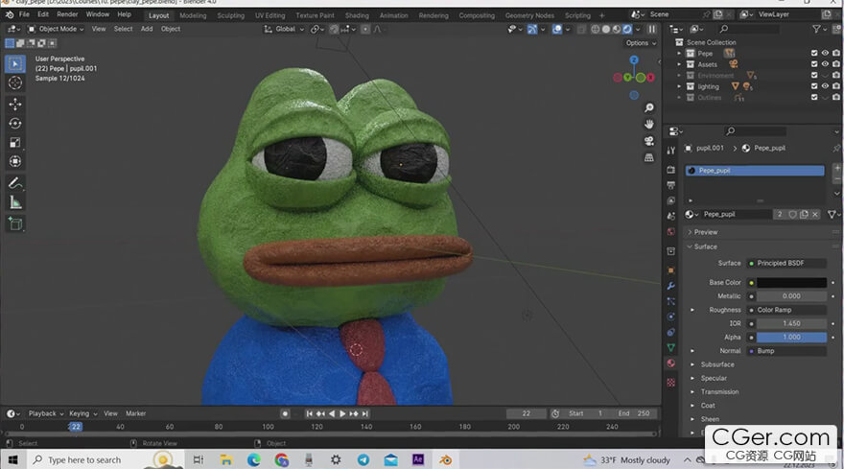Toggle the camera view icon
Viewport: 844px width, 469px height.
[x=649, y=141]
